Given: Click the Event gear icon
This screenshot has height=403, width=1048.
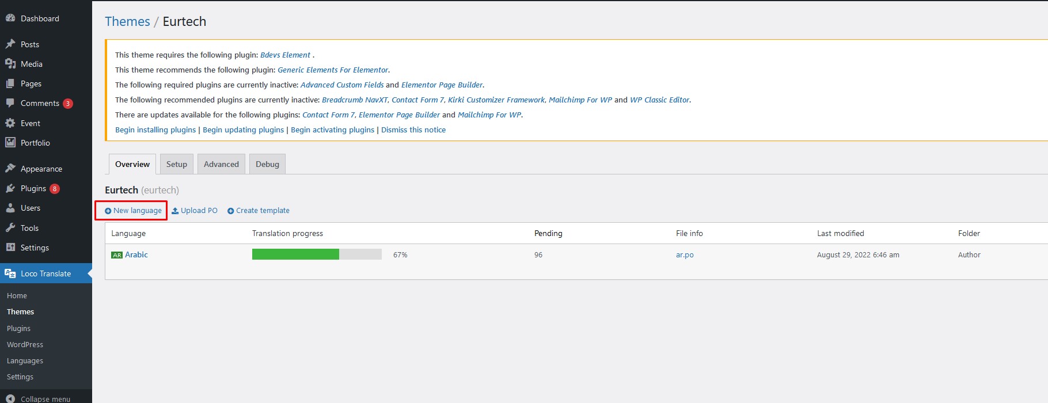Looking at the screenshot, I should (10, 123).
